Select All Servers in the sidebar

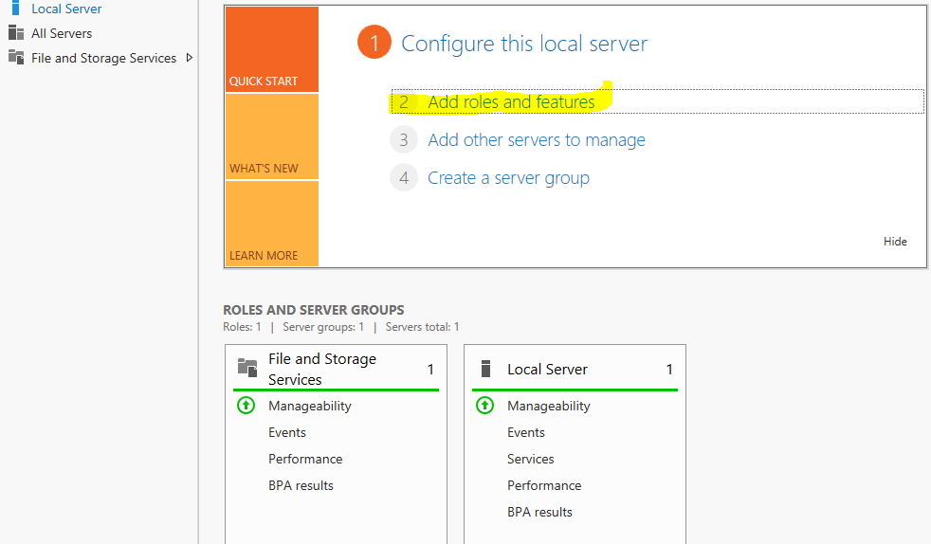[x=62, y=33]
